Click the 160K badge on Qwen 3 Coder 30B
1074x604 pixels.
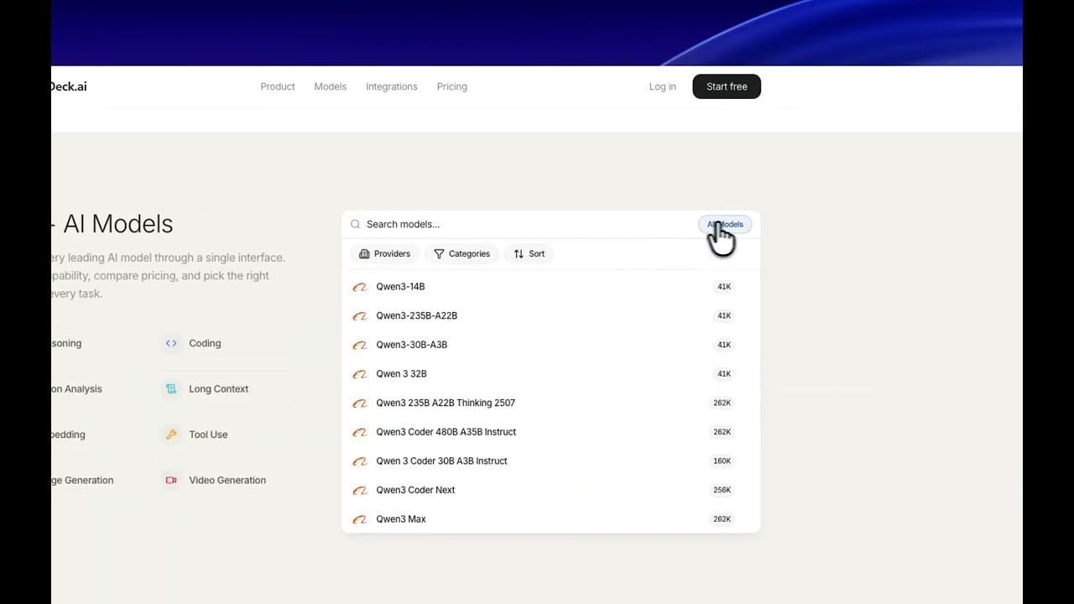point(722,461)
